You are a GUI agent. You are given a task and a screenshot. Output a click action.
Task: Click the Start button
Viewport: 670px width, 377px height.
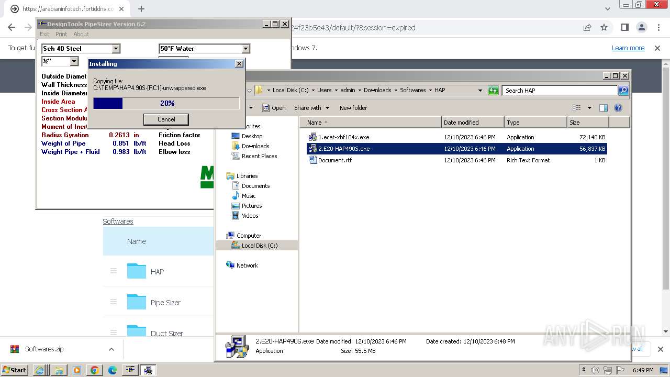[x=14, y=370]
